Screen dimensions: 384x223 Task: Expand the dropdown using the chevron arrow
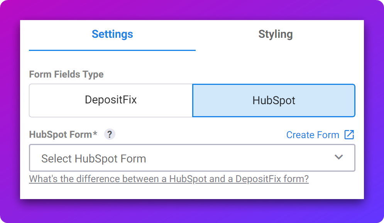339,157
